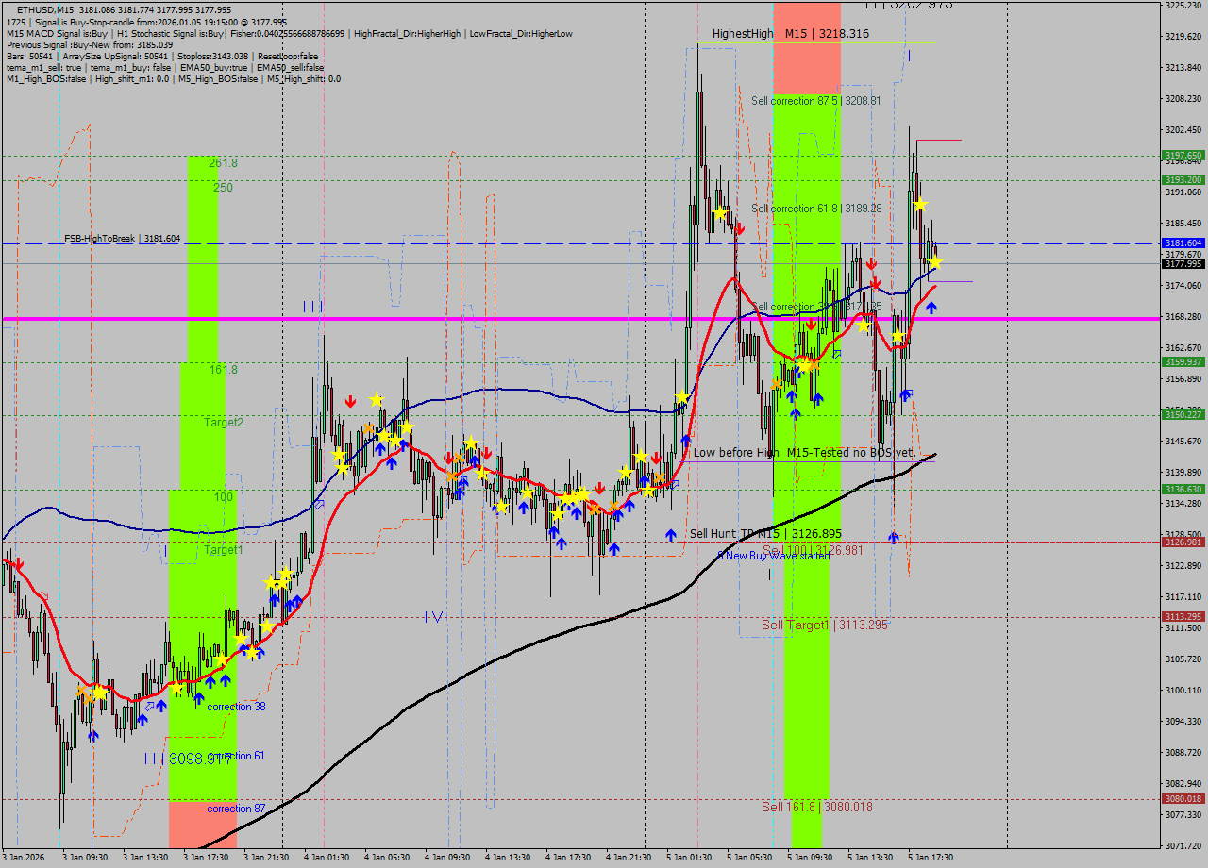Click the red sell arrow beside the HighestHigh candle drop

tap(740, 228)
